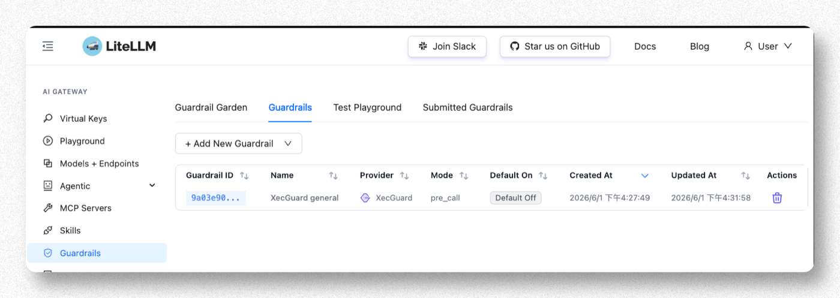Sort by Default On column arrows
Viewport: 840px width, 298px height.
(x=543, y=176)
